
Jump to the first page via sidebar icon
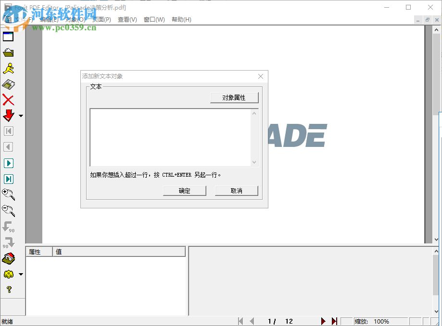click(8, 131)
